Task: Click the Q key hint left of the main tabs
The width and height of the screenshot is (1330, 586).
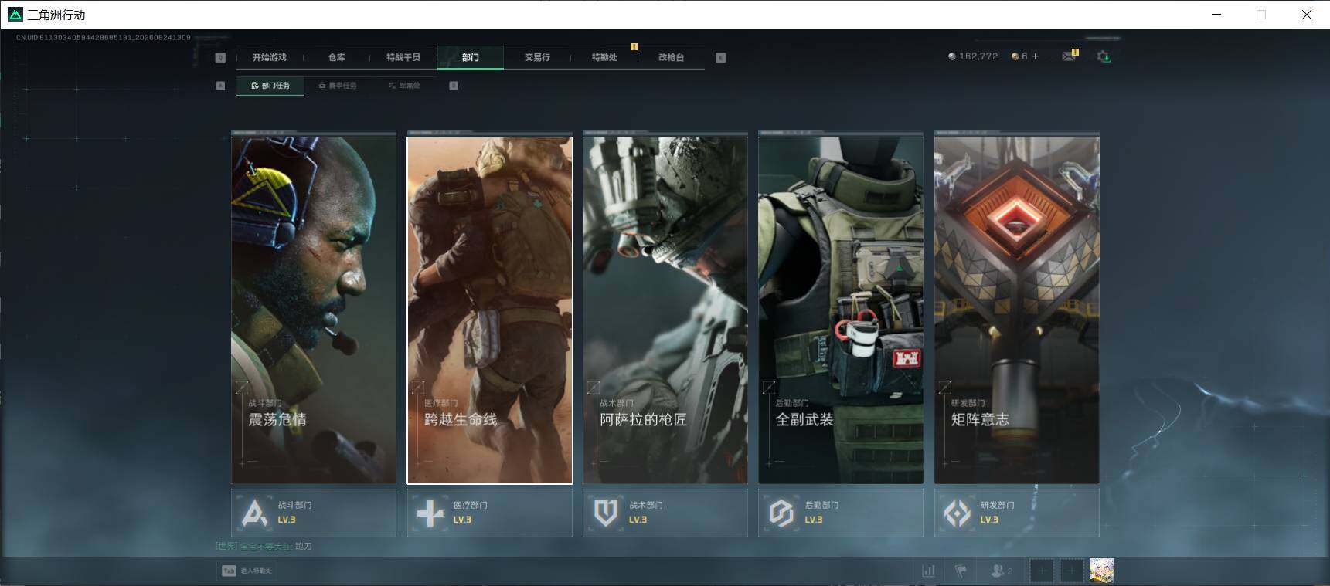Action: click(x=220, y=58)
